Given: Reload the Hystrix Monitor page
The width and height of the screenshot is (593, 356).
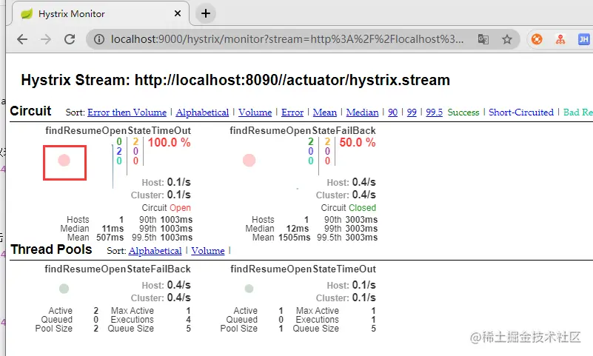Looking at the screenshot, I should coord(70,39).
